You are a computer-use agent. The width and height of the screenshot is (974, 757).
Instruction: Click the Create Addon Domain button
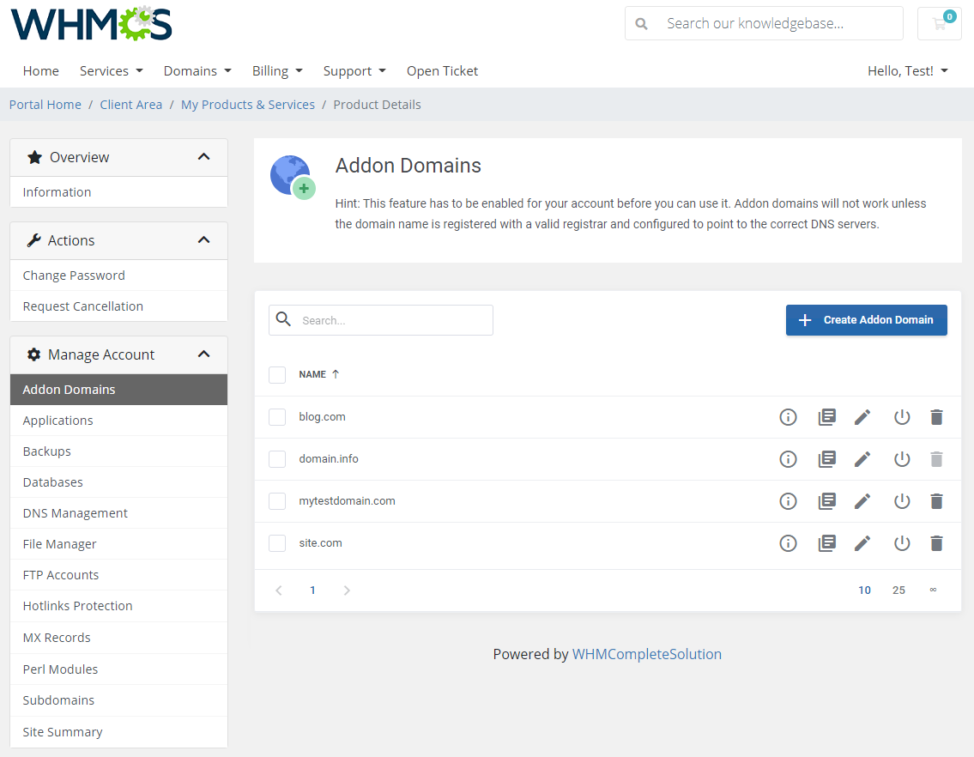pos(866,319)
